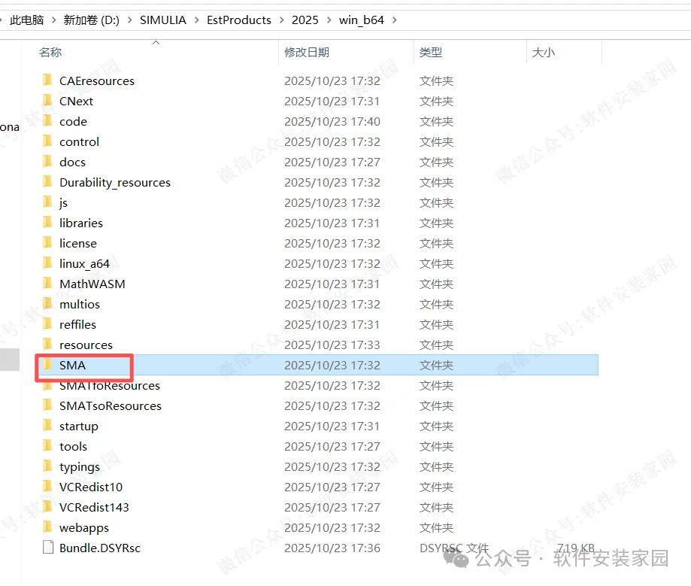Click the docs folder icon

pyautogui.click(x=47, y=162)
